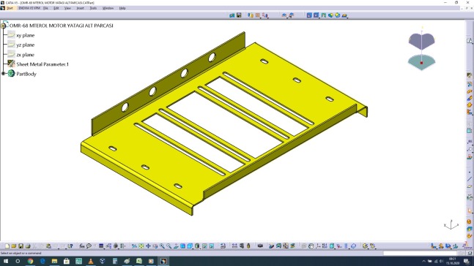This screenshot has width=474, height=266.
Task: Click the Quick Print printer icon
Action: (28, 246)
